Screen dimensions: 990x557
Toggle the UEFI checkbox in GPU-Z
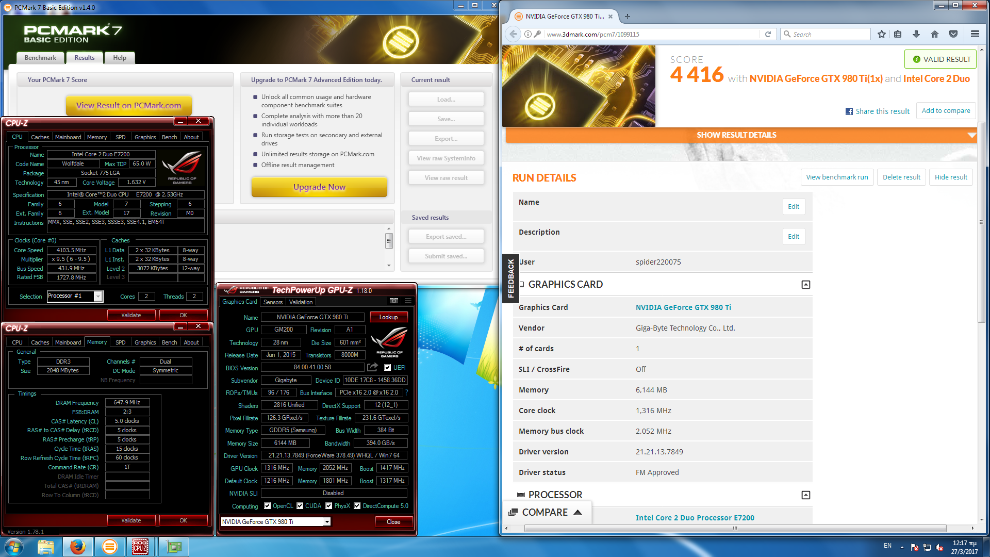387,367
